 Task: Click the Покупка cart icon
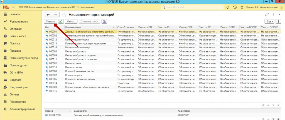click(5, 44)
